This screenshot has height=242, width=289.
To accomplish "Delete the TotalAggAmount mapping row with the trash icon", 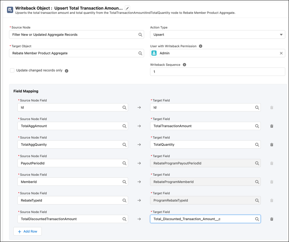I will click(x=271, y=126).
